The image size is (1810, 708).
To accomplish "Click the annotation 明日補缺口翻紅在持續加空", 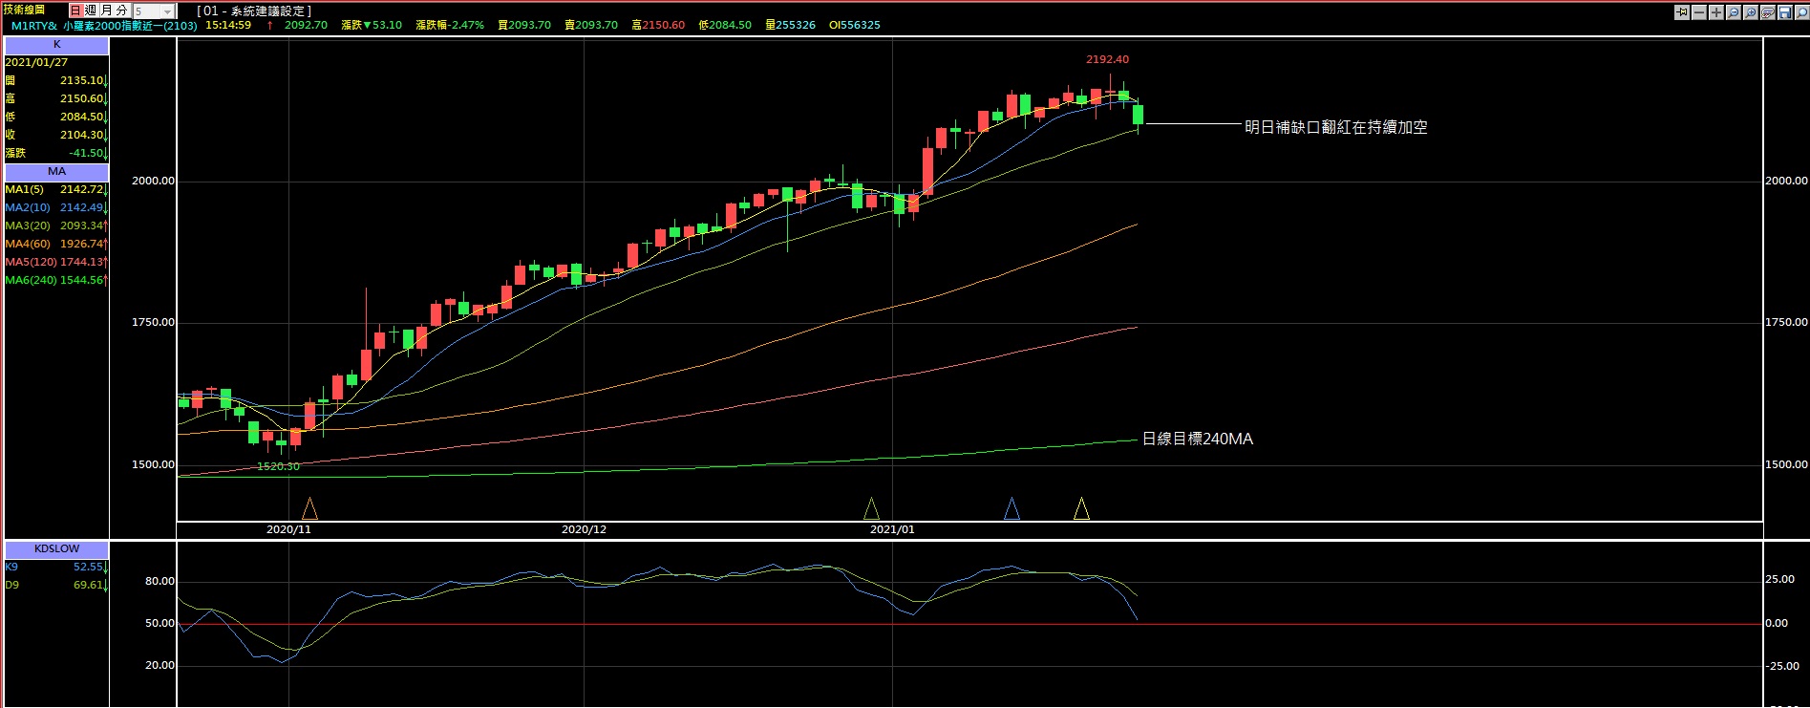I will pos(1335,127).
